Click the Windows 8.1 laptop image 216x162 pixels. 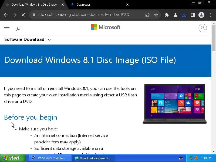pyautogui.click(x=174, y=104)
